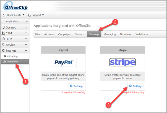The image size is (167, 113).
Task: Select the Campaigns filter tab
Action: [x=64, y=34]
